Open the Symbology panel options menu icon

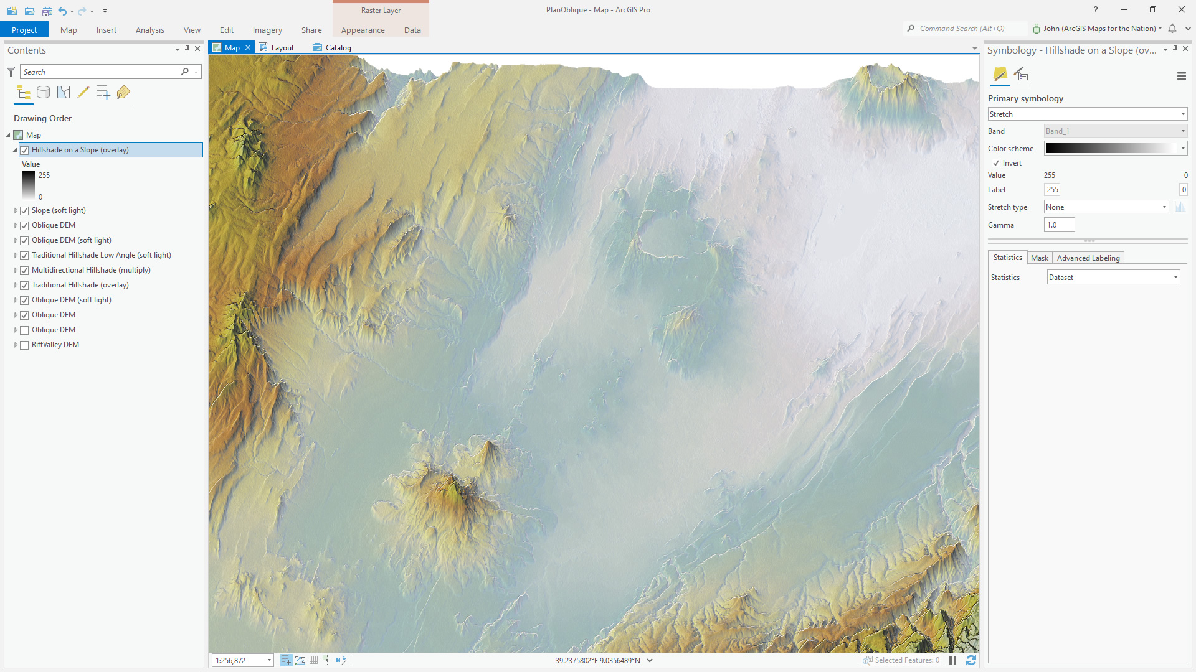point(1181,76)
